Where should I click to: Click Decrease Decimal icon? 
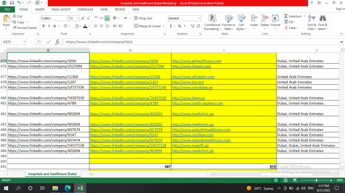[198, 26]
